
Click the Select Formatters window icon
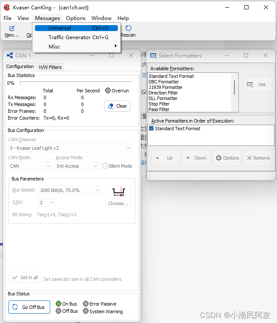click(153, 56)
